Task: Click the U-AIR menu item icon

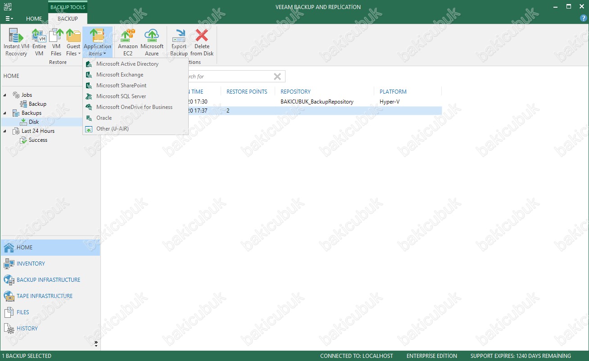Action: pos(89,129)
